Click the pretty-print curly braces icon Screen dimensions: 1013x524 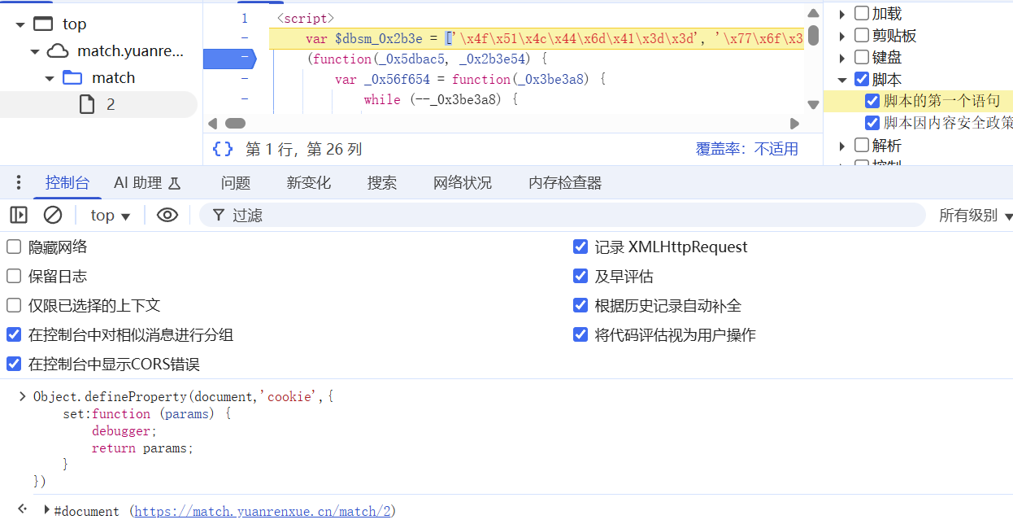point(223,149)
